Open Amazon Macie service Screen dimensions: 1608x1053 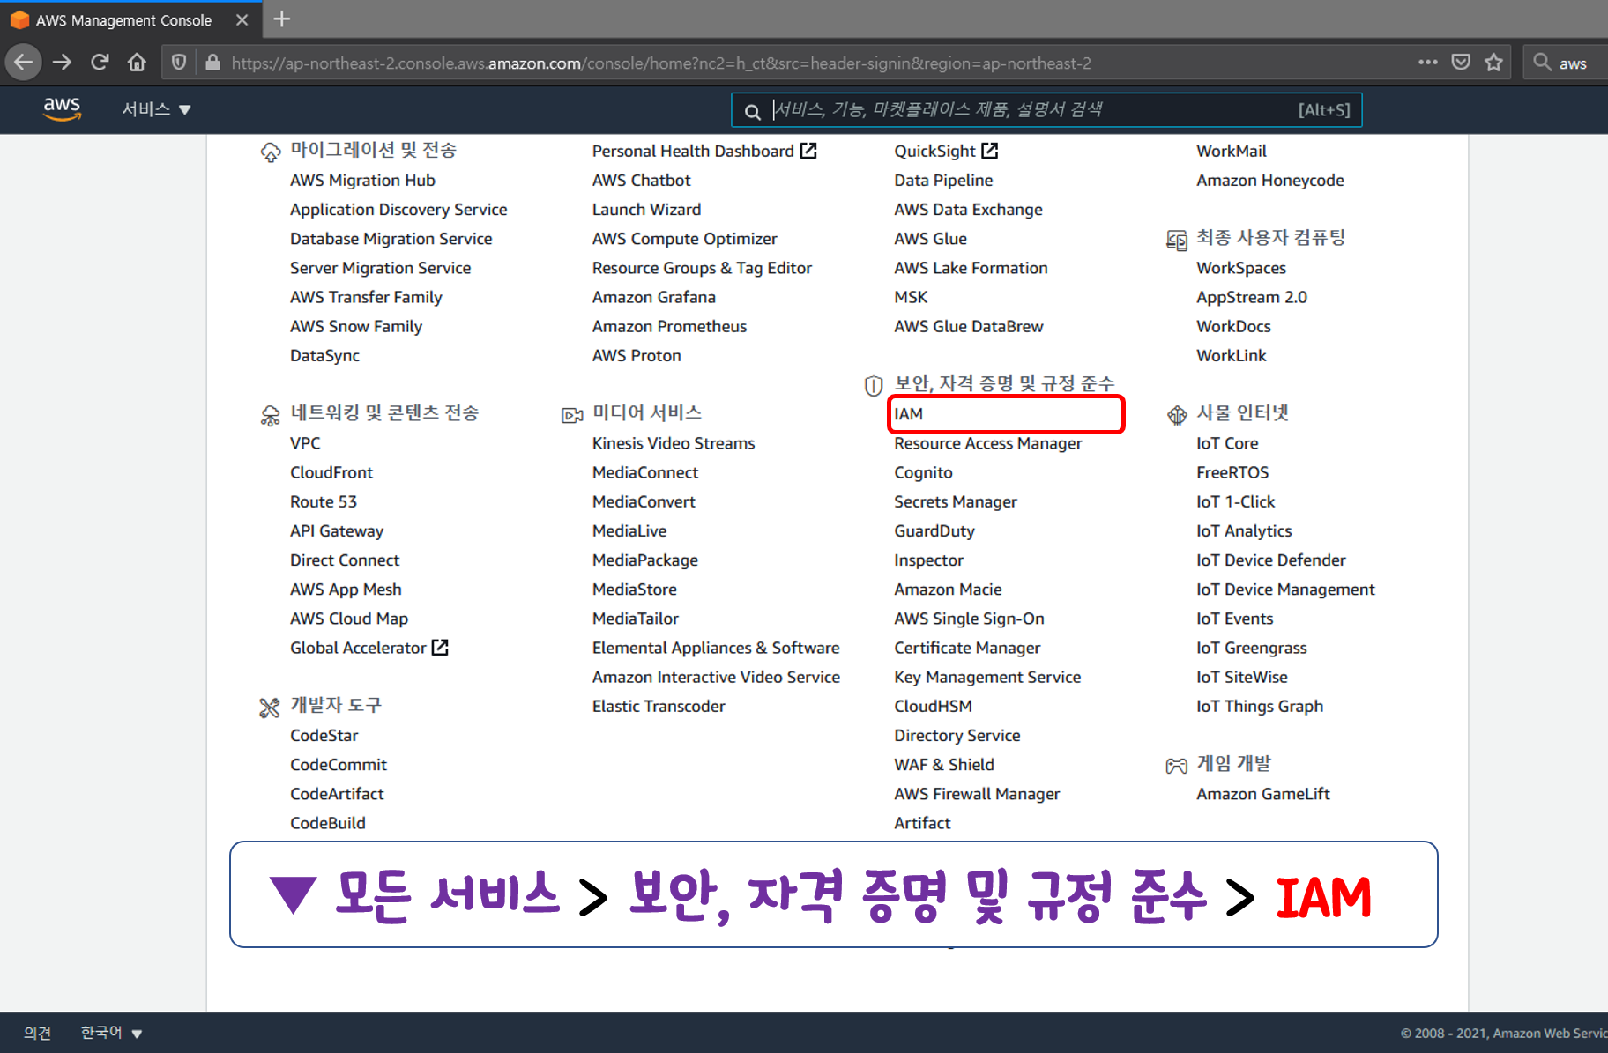pos(948,590)
